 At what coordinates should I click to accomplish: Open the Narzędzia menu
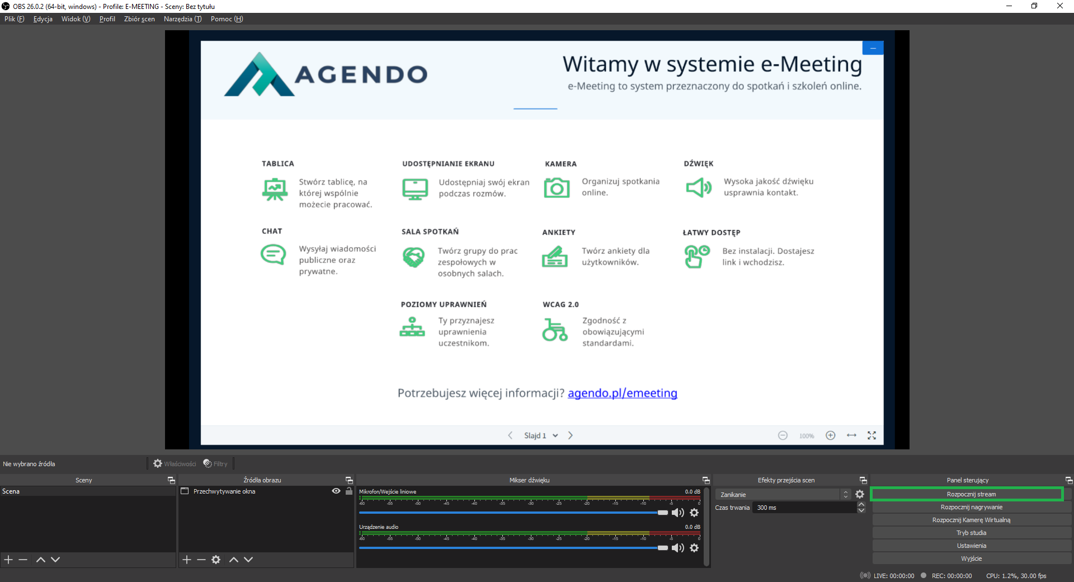tap(182, 19)
